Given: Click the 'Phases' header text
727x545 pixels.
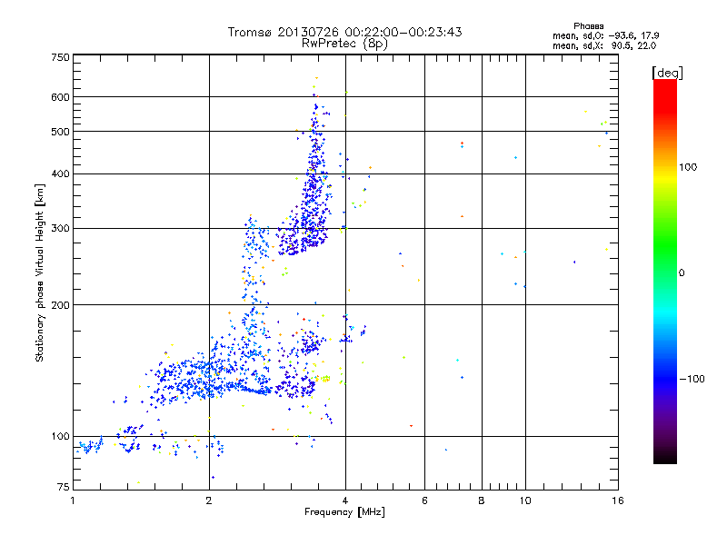Looking at the screenshot, I should click(588, 26).
